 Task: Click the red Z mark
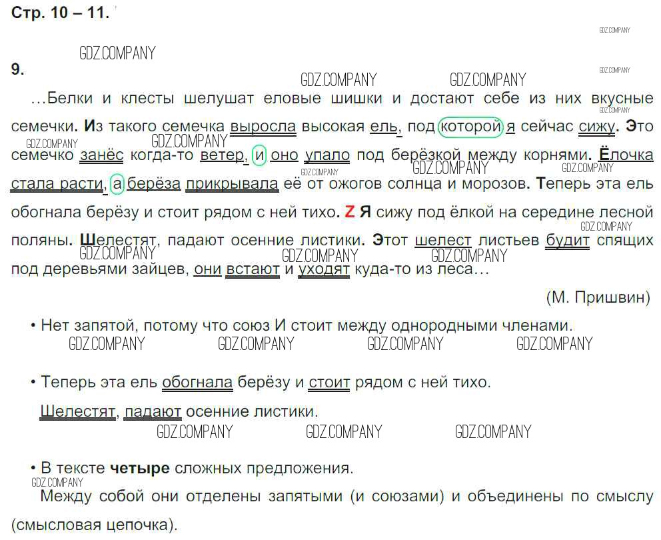pyautogui.click(x=349, y=212)
